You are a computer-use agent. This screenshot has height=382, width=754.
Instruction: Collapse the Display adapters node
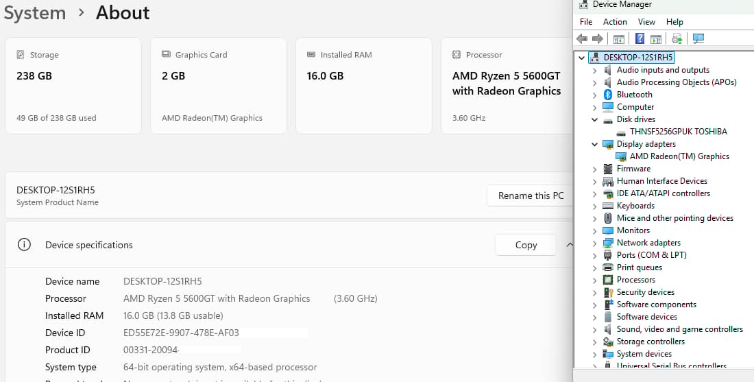595,144
